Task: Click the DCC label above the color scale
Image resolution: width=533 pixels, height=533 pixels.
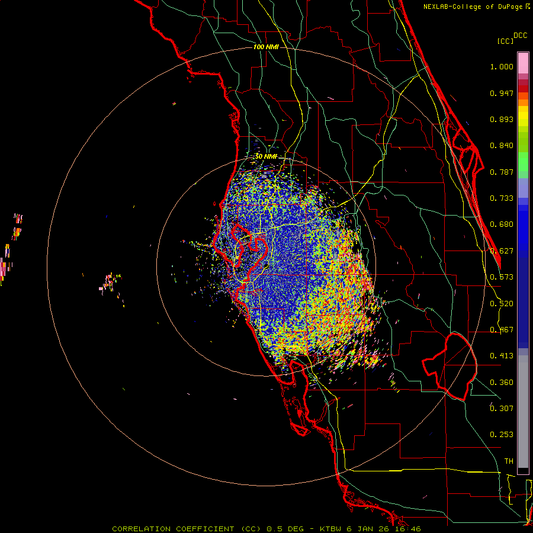Action: pyautogui.click(x=521, y=36)
